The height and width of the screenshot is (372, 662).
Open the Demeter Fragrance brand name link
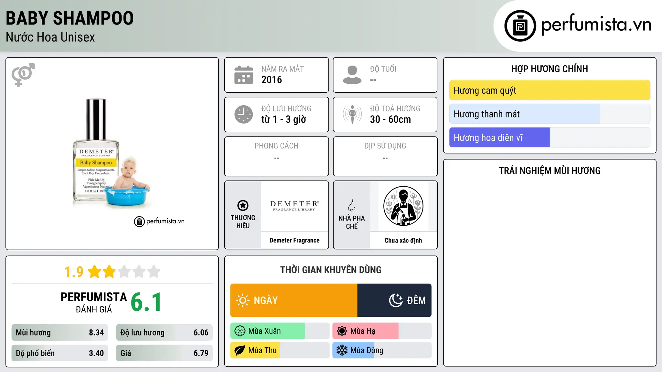click(x=294, y=240)
